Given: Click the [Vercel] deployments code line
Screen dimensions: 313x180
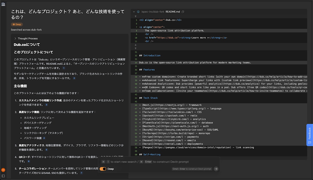Looking at the screenshot, I should tap(171, 144).
